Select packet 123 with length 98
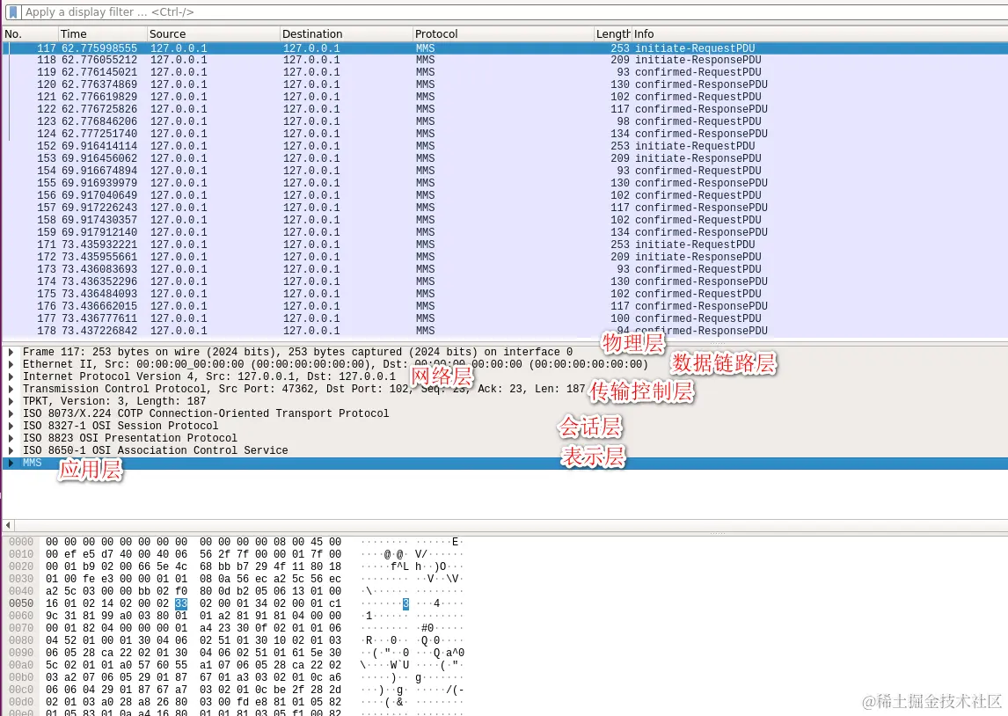The image size is (1008, 716). [x=505, y=121]
